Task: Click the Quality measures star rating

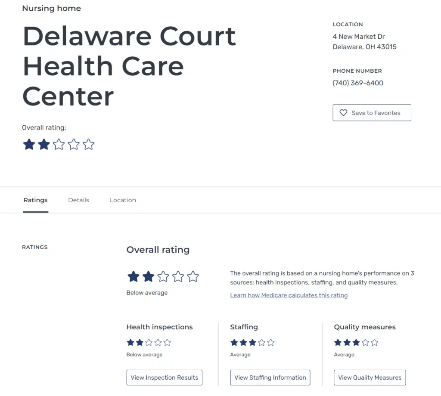Action: (356, 343)
